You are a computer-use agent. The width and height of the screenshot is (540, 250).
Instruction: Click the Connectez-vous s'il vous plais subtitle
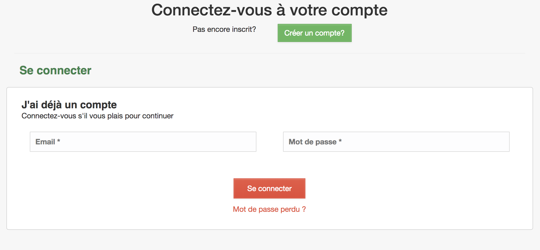click(x=97, y=116)
